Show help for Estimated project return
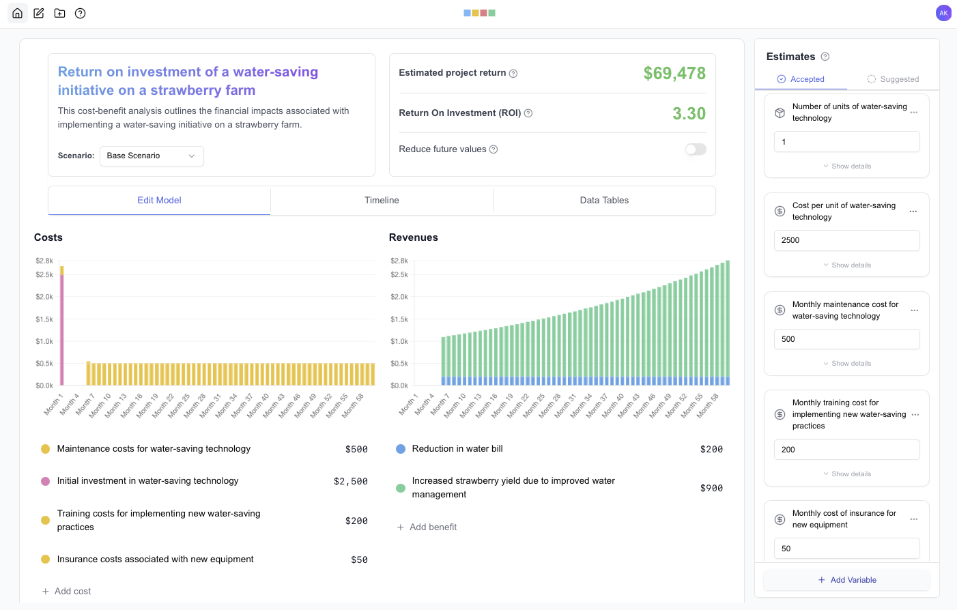Screen dimensions: 957x610 tap(513, 74)
